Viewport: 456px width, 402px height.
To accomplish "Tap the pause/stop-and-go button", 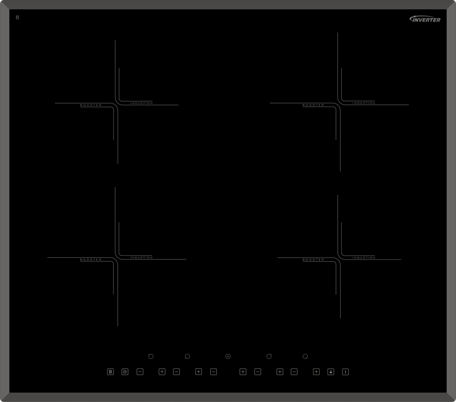I will click(x=125, y=372).
